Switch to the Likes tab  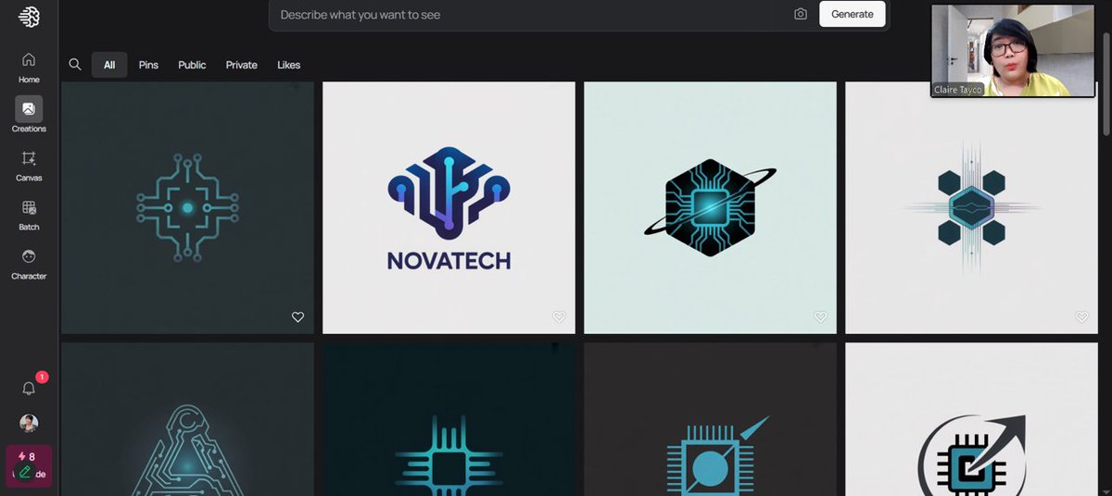(x=289, y=65)
